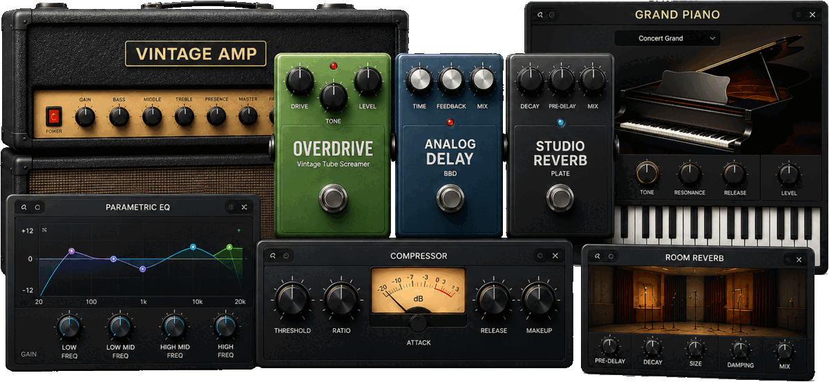Click the circle icon in Parametric EQ header
Image resolution: width=829 pixels, height=382 pixels.
38,207
